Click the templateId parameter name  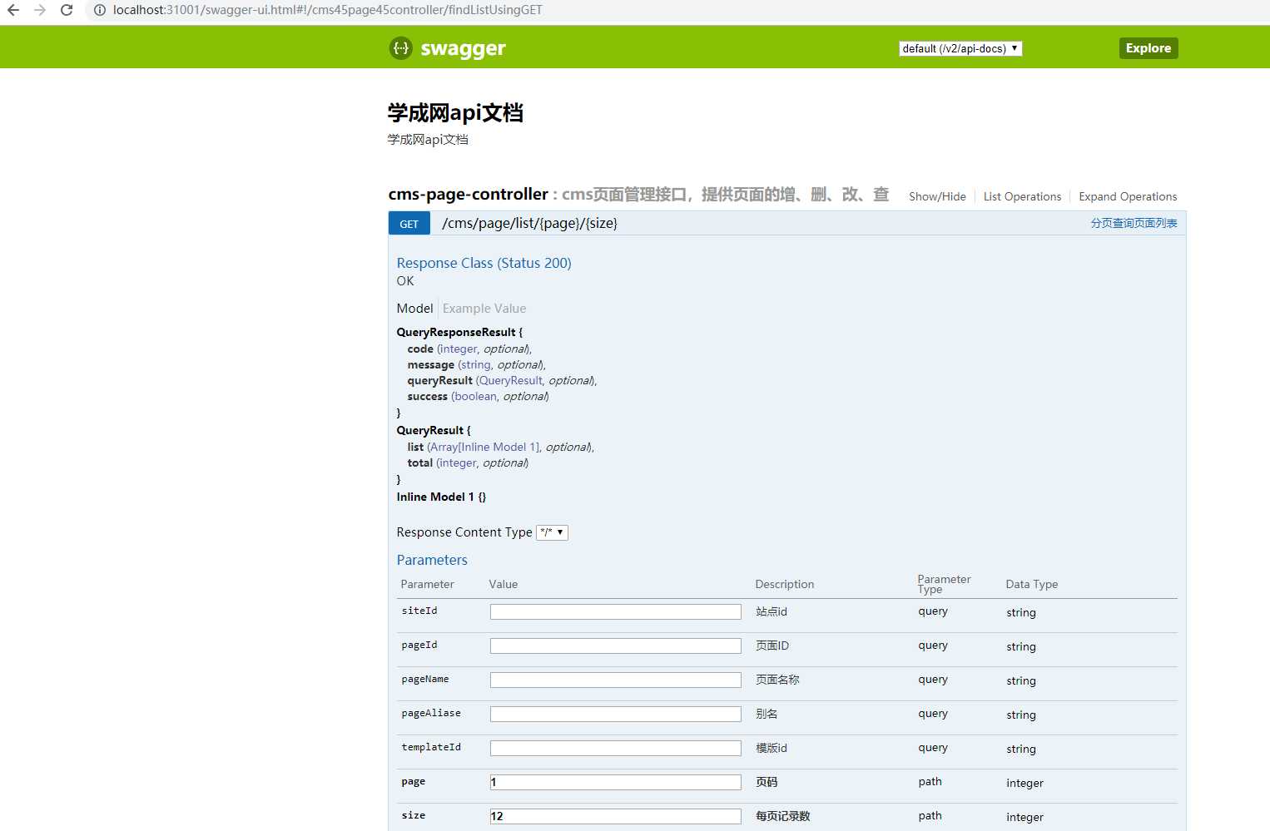[431, 747]
